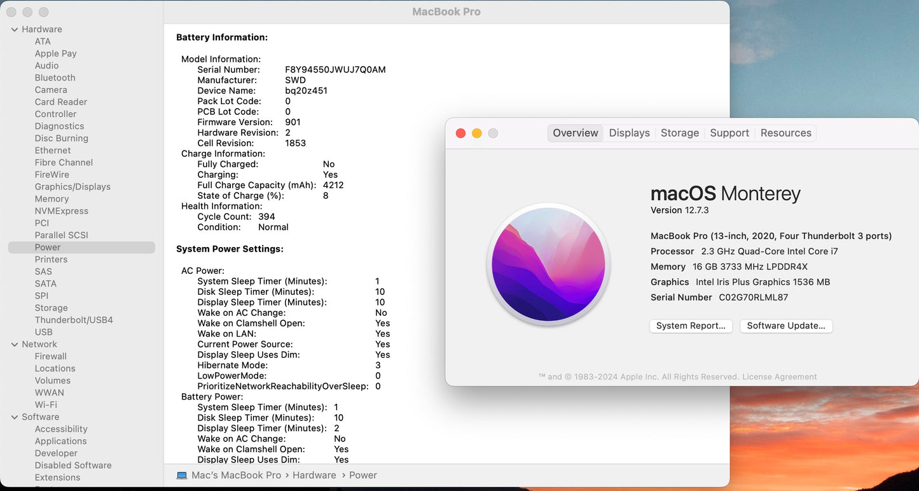The width and height of the screenshot is (919, 491).
Task: Open the Thunderbolt/USB4 sidebar entry
Action: pos(74,320)
